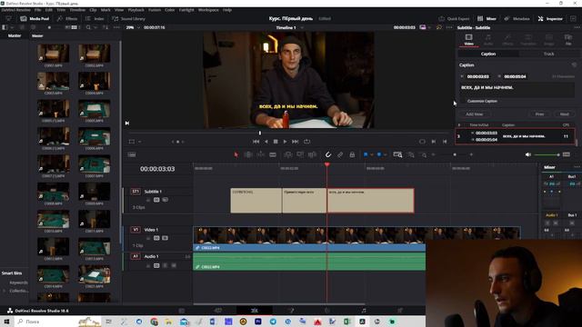Viewport: 582px width, 327px height.
Task: Play timeline in reverse
Action: tap(266, 142)
